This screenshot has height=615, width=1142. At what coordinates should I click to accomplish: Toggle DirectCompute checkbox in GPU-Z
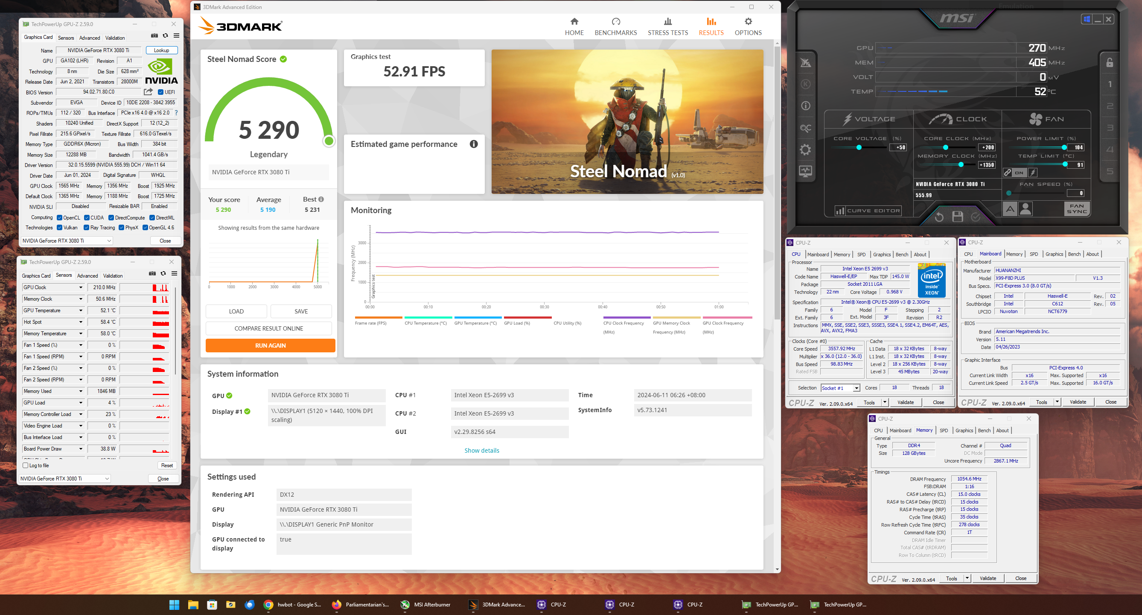pos(111,217)
